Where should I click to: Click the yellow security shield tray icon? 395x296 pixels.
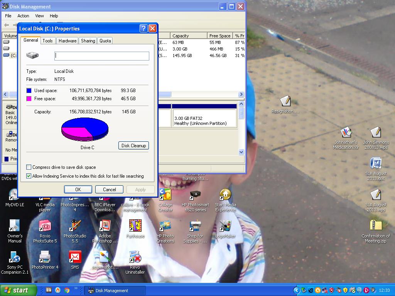coord(345,291)
